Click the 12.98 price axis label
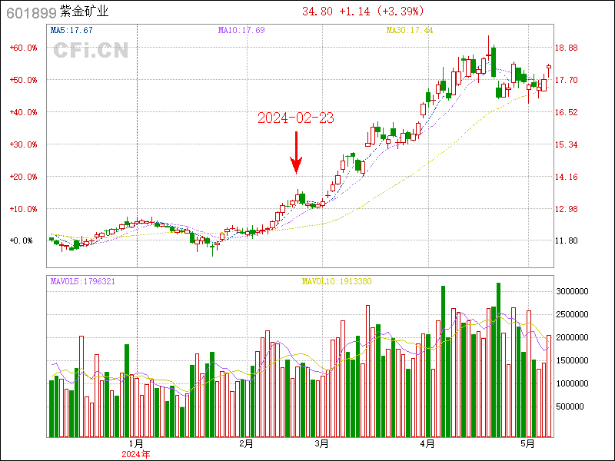The height and width of the screenshot is (461, 615). pos(567,209)
